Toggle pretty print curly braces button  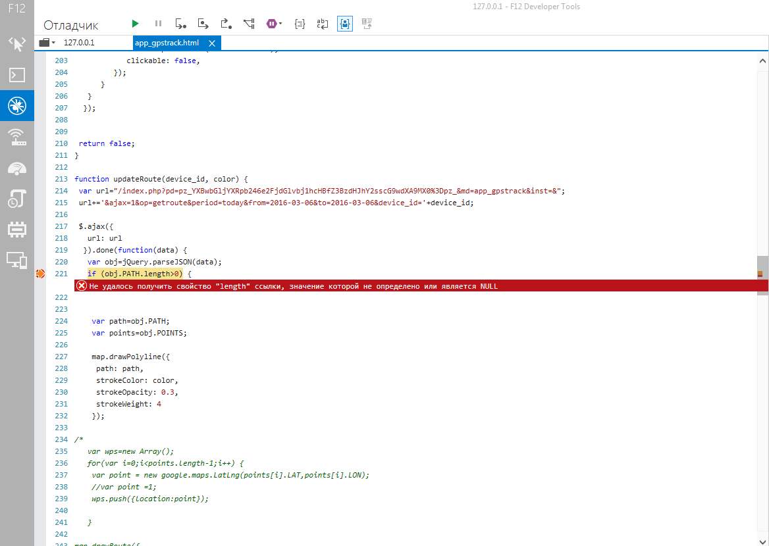click(x=300, y=24)
